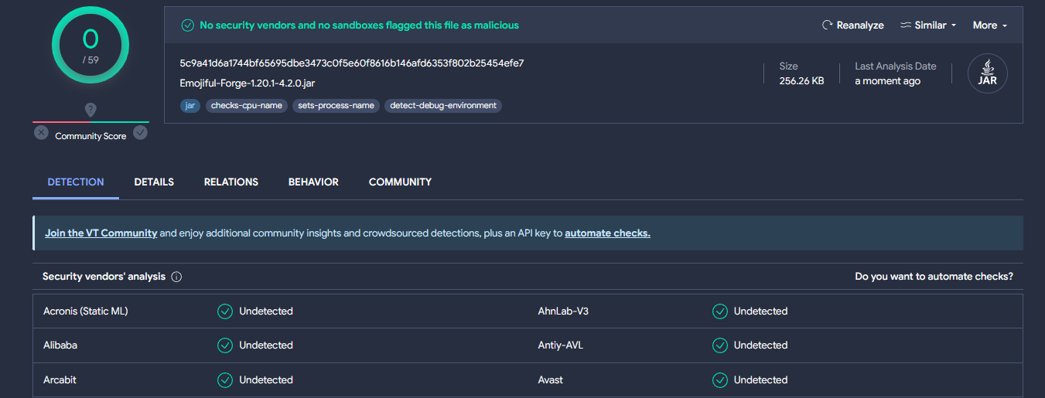Open the Similar dropdown menu
The width and height of the screenshot is (1045, 398).
(928, 26)
